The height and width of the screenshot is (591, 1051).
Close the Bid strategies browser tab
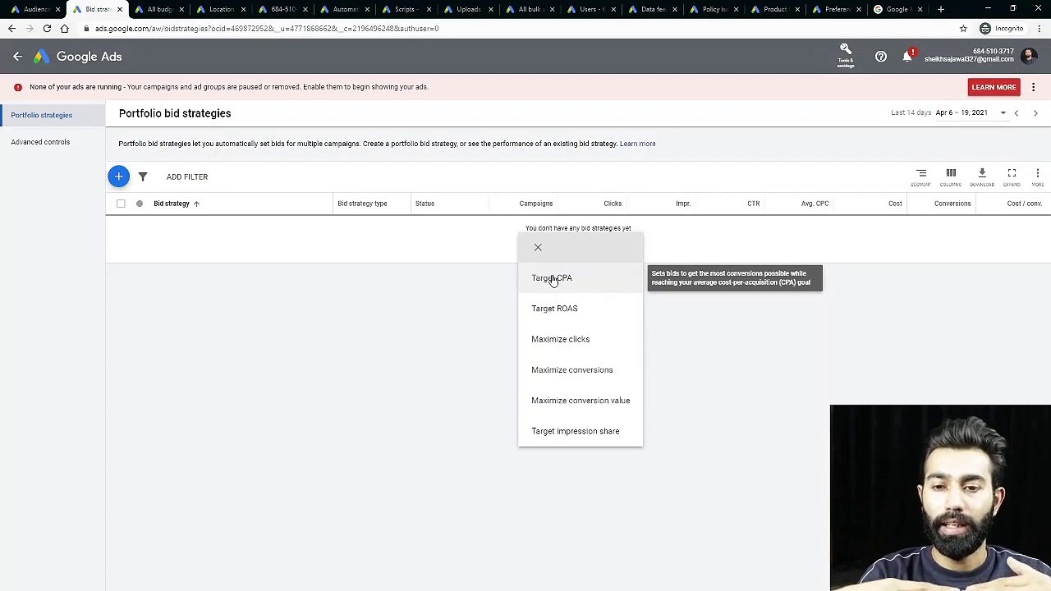pos(119,9)
